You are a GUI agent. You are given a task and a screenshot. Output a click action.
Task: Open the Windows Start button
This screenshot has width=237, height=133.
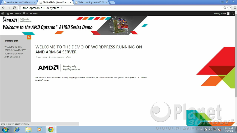point(5,129)
